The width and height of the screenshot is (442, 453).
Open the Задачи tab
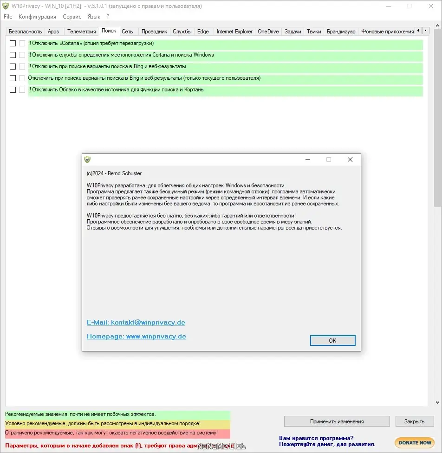coord(293,32)
